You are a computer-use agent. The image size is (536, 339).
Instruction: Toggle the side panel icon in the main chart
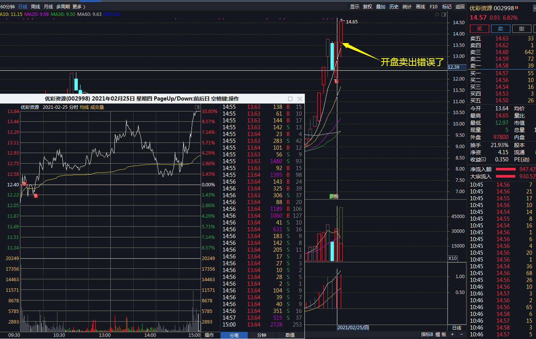(x=444, y=14)
